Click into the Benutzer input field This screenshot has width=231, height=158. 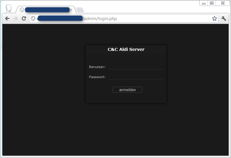point(136,67)
